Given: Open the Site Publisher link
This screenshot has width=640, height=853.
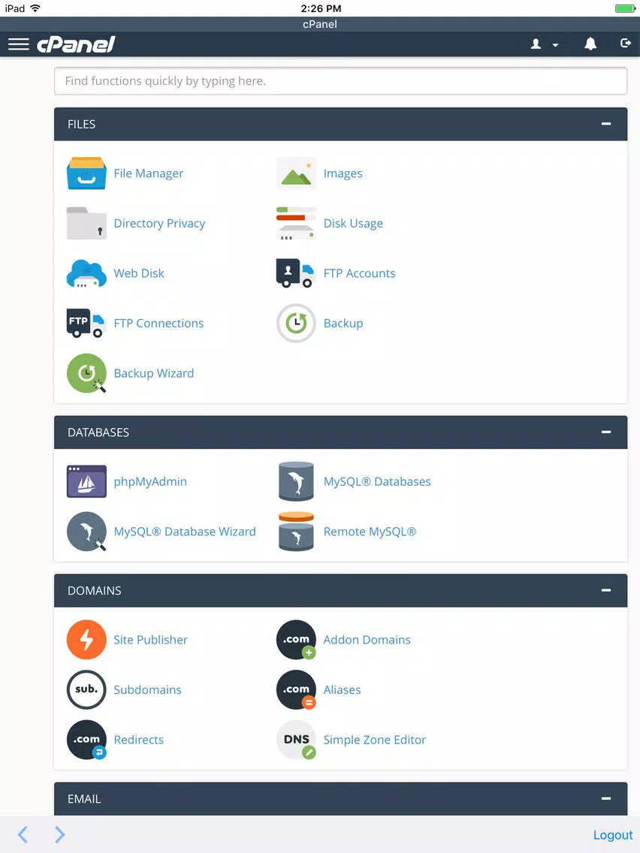Looking at the screenshot, I should (x=150, y=640).
